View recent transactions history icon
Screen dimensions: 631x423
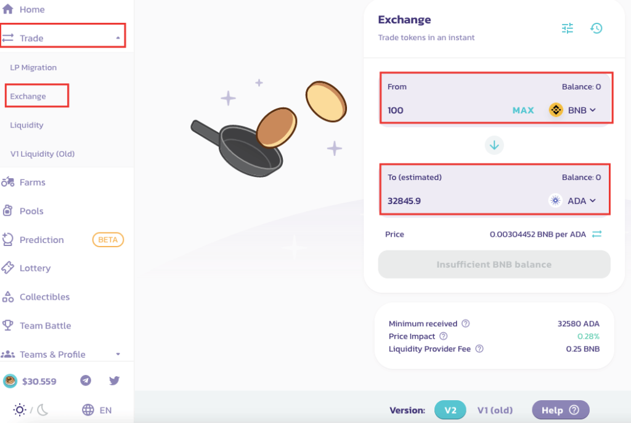pyautogui.click(x=596, y=28)
